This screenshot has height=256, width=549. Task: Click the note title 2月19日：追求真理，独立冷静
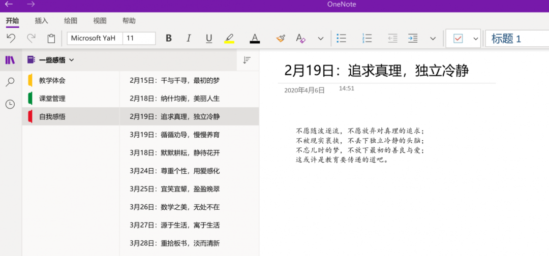pos(376,71)
